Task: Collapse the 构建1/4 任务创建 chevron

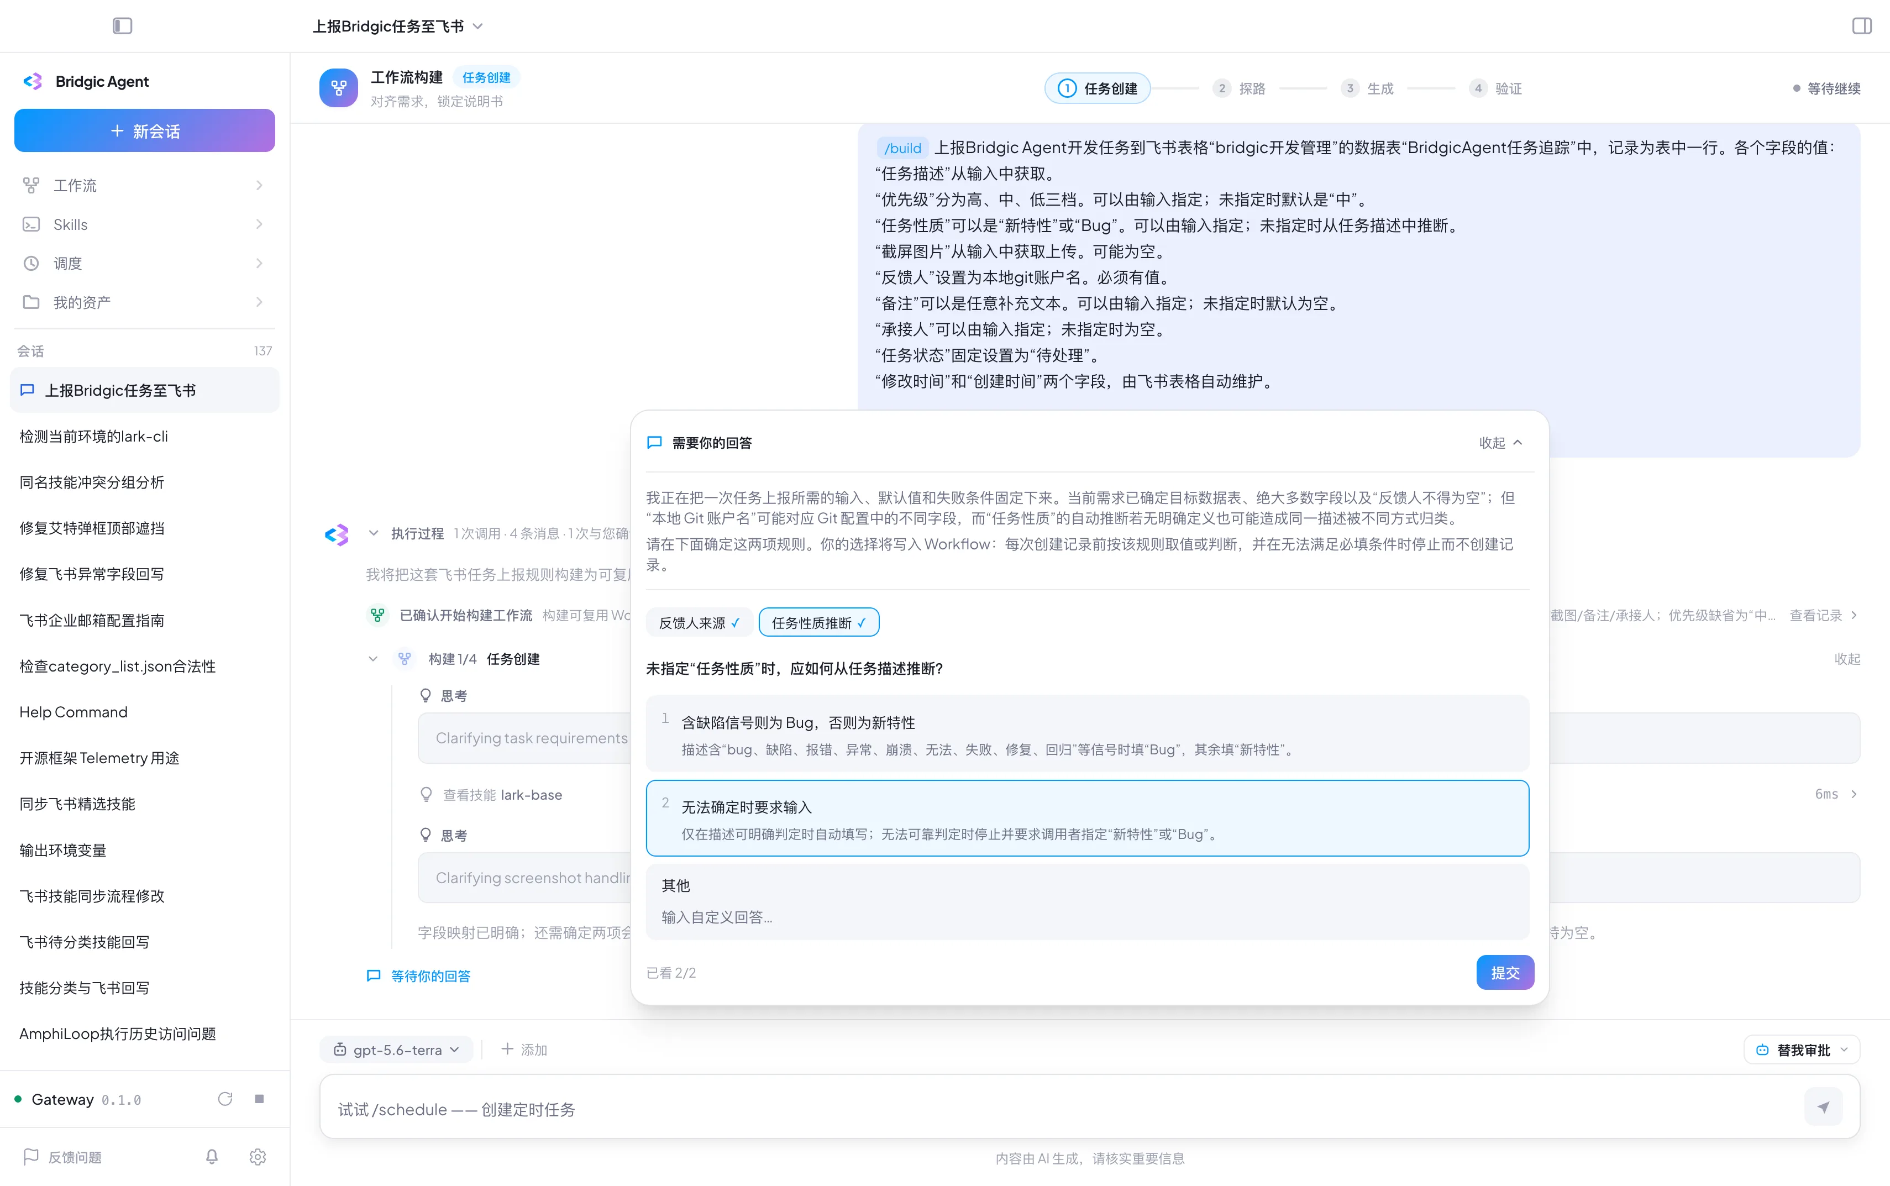Action: (373, 659)
